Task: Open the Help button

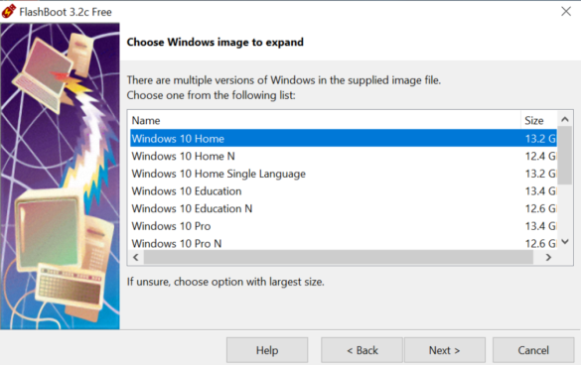Action: click(267, 350)
